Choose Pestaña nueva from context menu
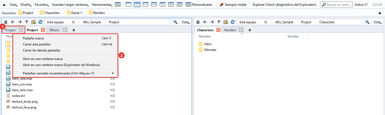The height and width of the screenshot is (115, 385). (65, 38)
